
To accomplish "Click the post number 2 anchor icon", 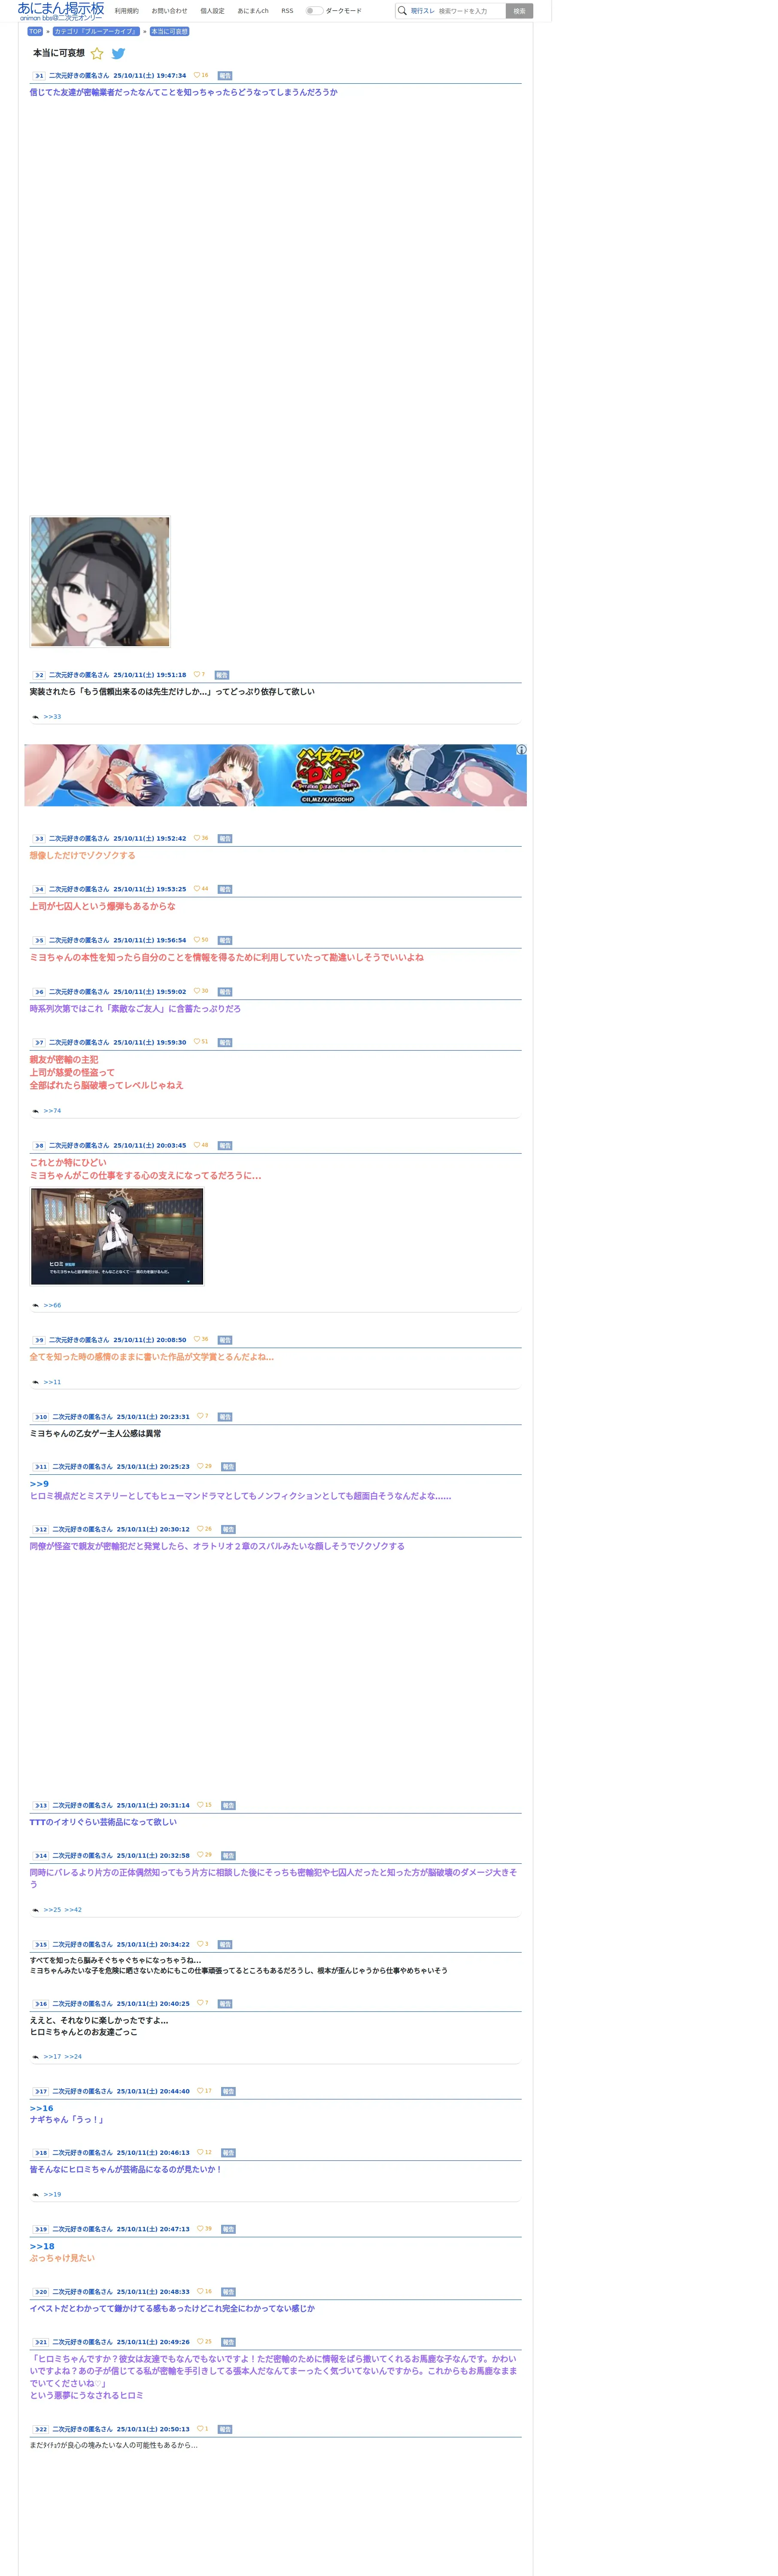I will tap(39, 675).
